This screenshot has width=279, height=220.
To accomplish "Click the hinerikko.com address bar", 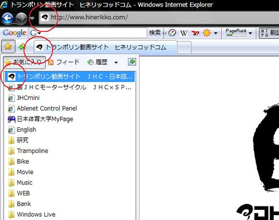I will click(159, 18).
